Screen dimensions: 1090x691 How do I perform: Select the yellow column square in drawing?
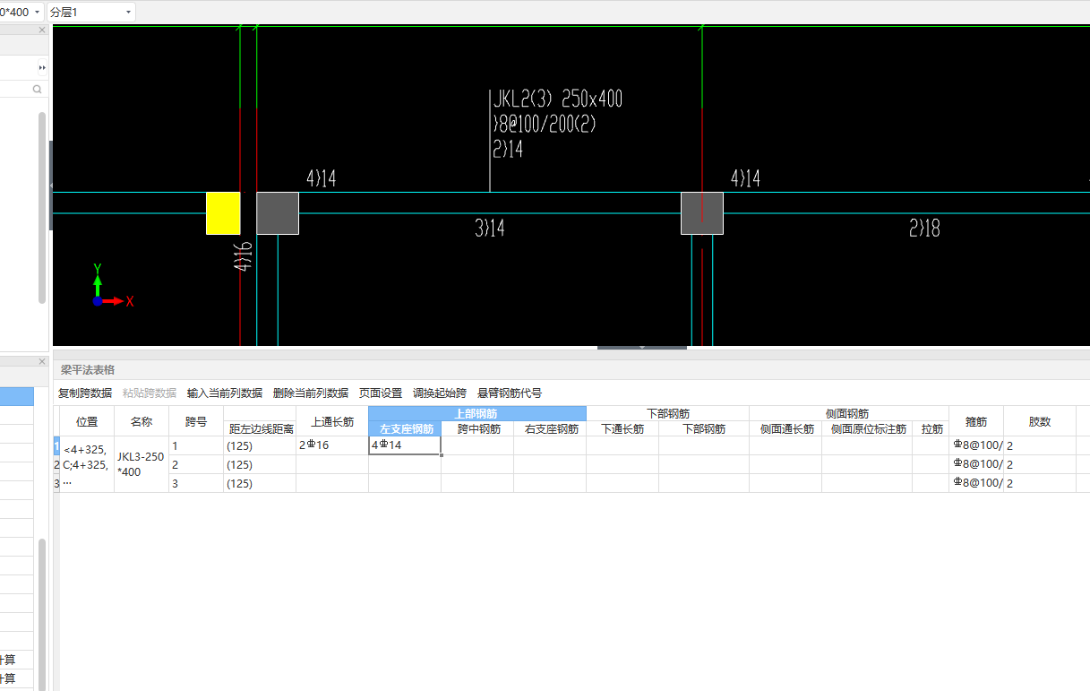[x=223, y=213]
